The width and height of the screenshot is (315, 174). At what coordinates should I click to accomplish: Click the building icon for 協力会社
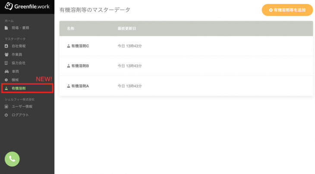click(x=6, y=63)
